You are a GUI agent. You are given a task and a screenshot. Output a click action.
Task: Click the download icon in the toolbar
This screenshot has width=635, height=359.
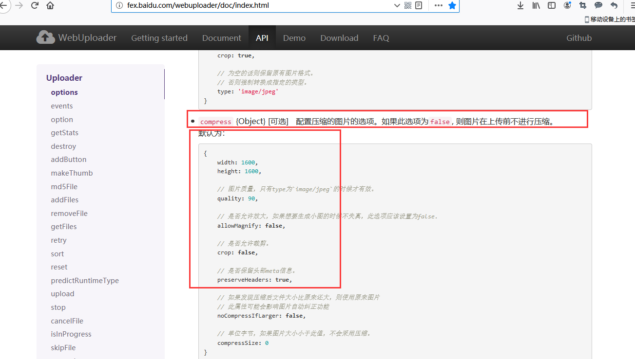(520, 6)
